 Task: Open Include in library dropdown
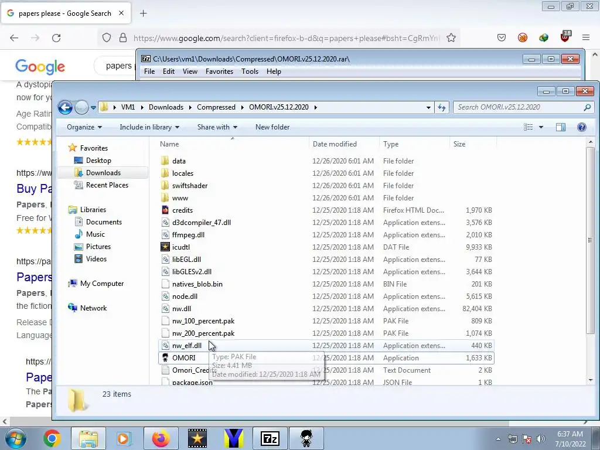click(x=149, y=127)
